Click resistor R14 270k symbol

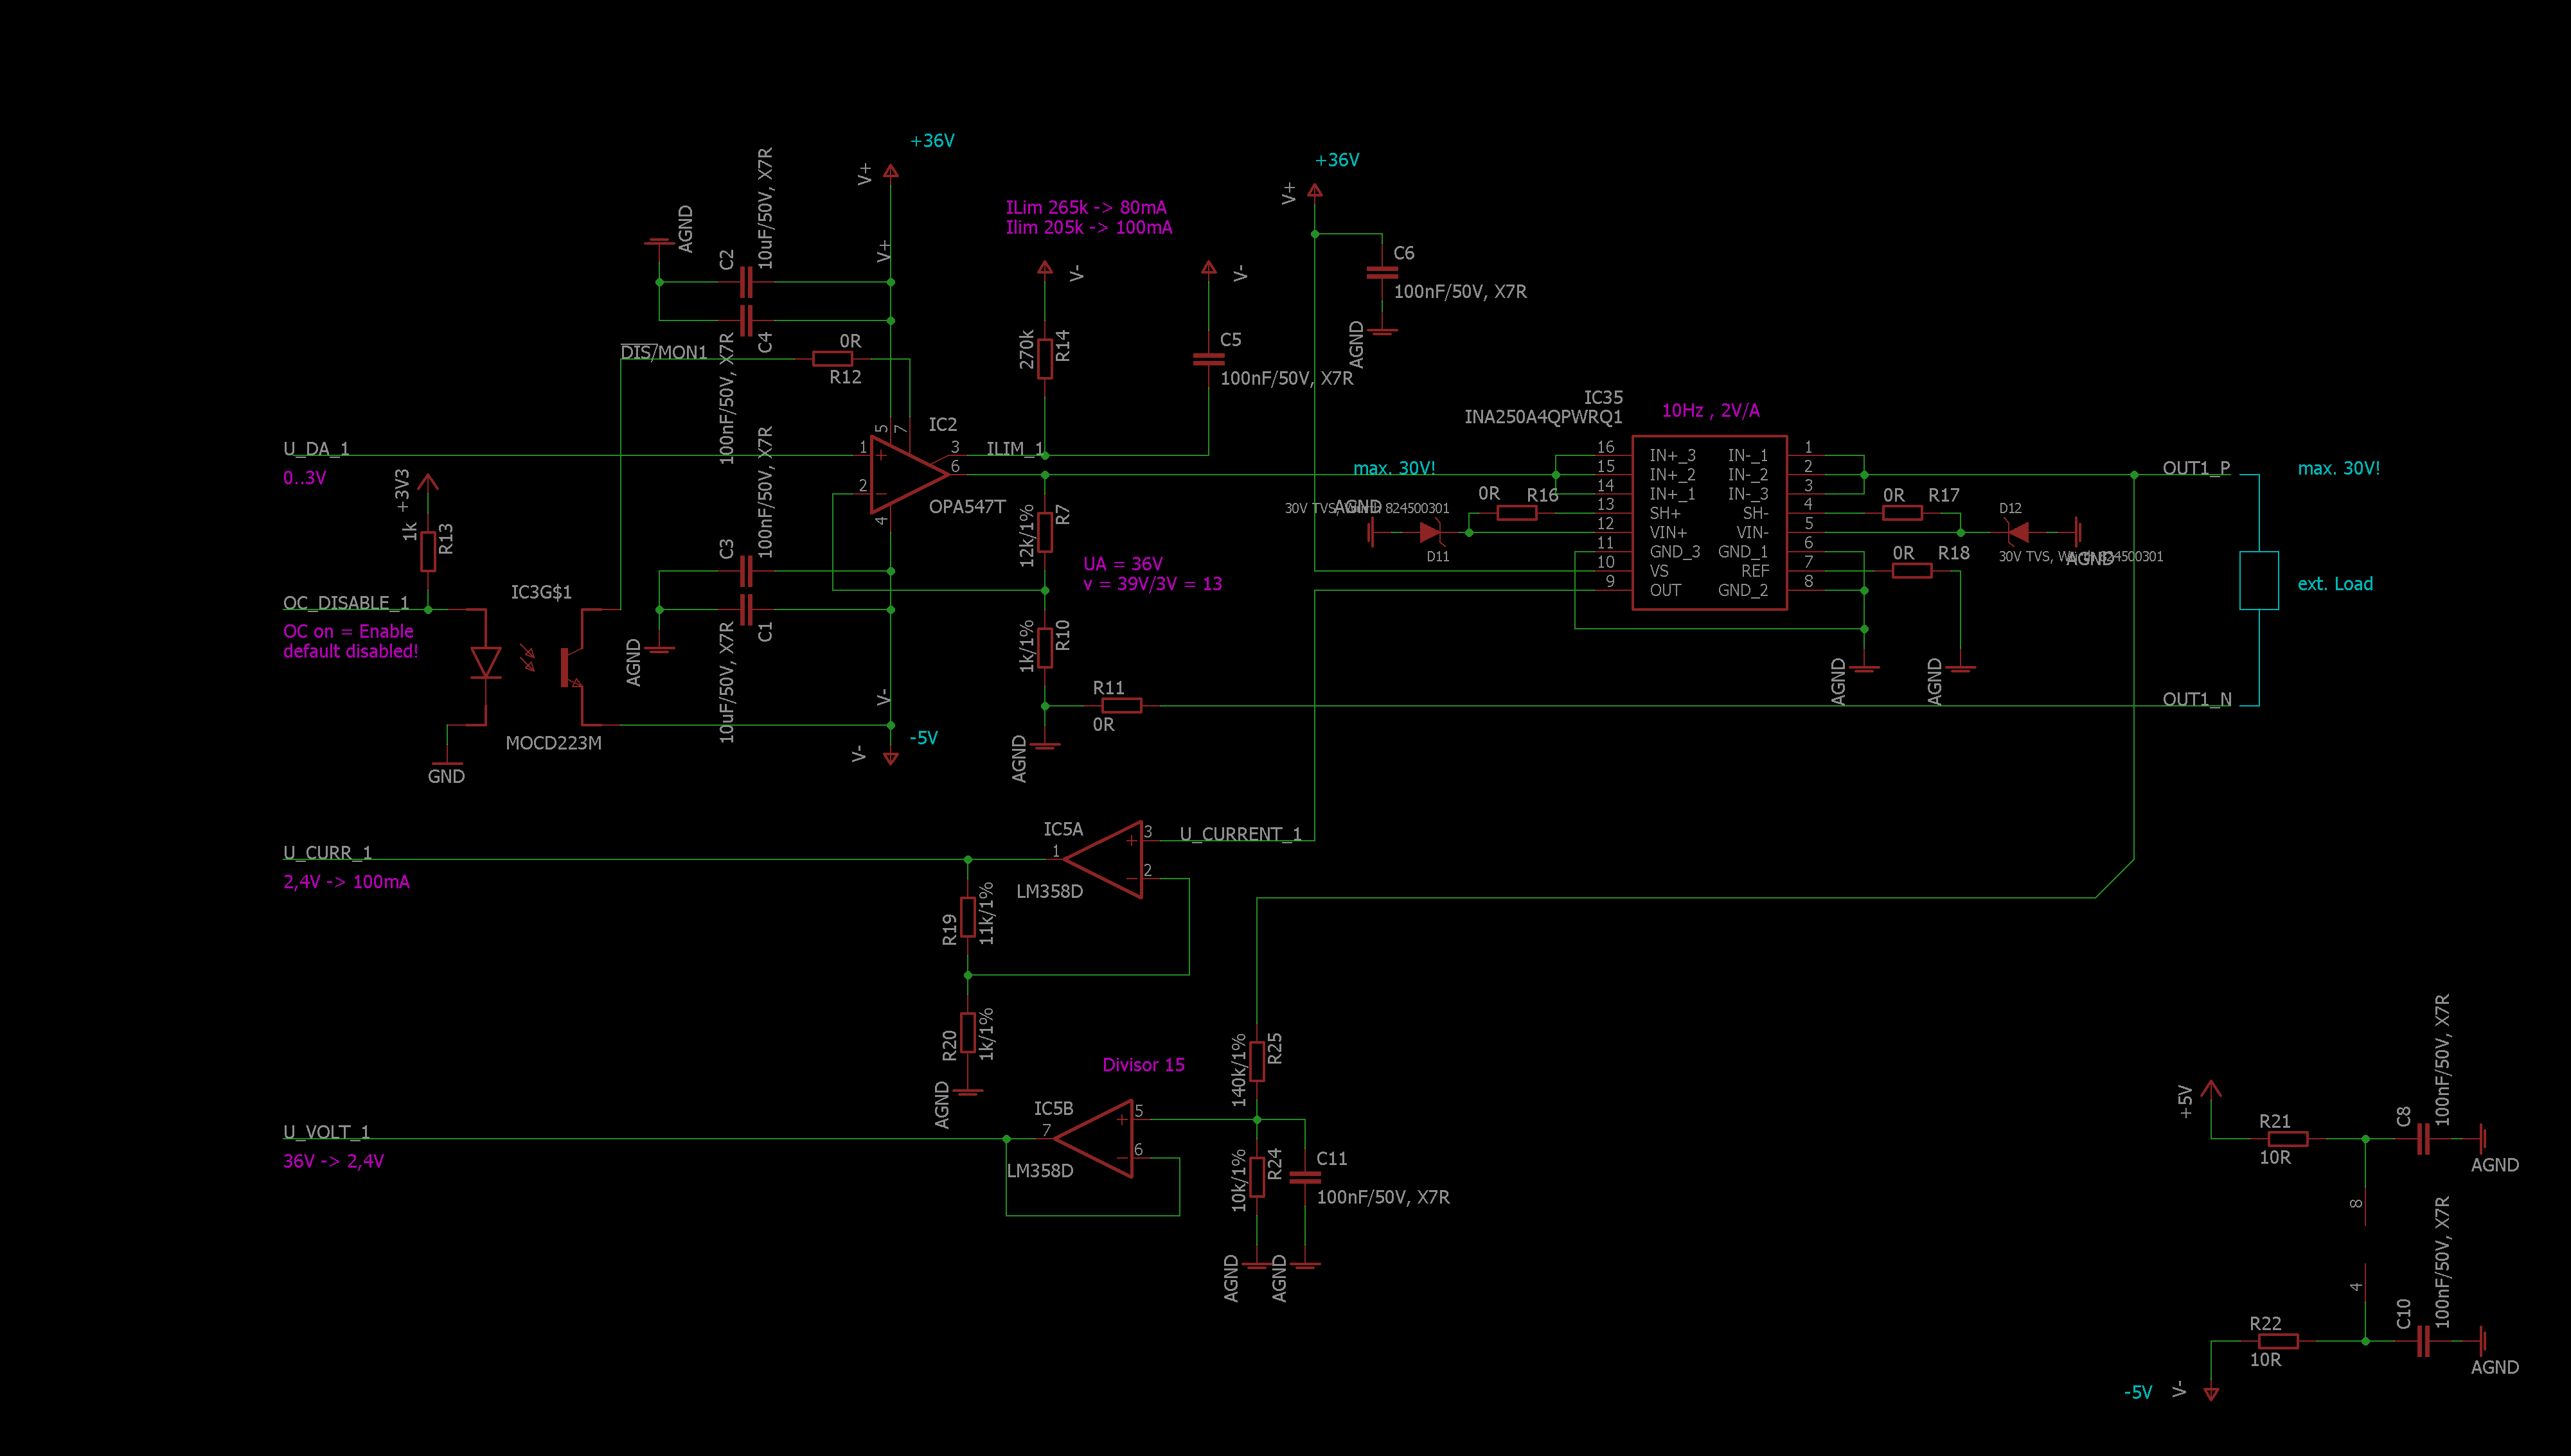[x=1044, y=358]
